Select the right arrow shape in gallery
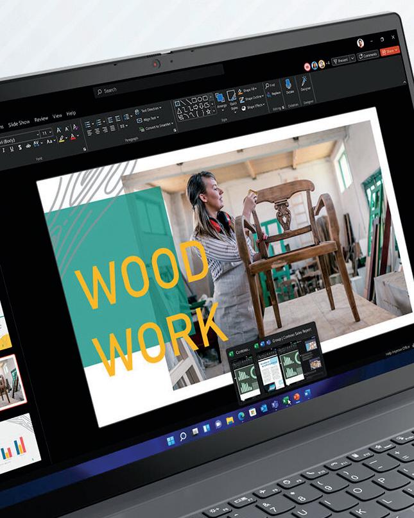Image resolution: width=414 pixels, height=518 pixels. click(195, 106)
